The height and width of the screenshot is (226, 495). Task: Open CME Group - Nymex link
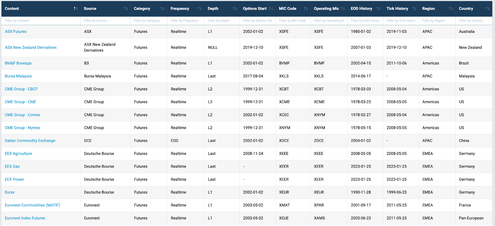(x=22, y=128)
